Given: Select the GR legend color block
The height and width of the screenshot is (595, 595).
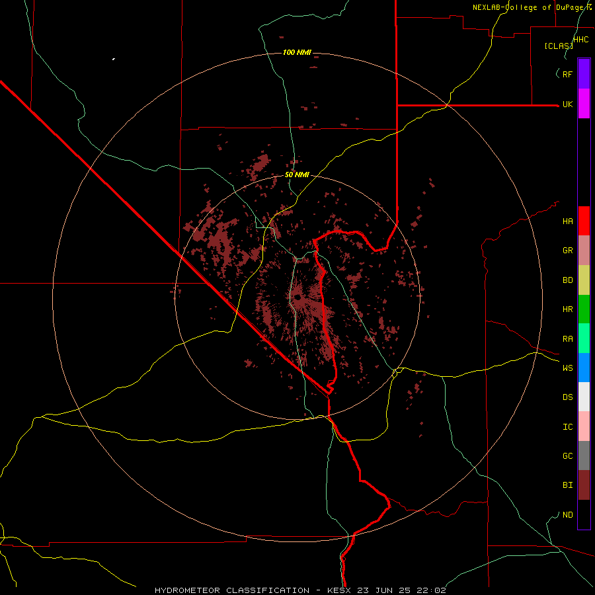Looking at the screenshot, I should click(584, 251).
